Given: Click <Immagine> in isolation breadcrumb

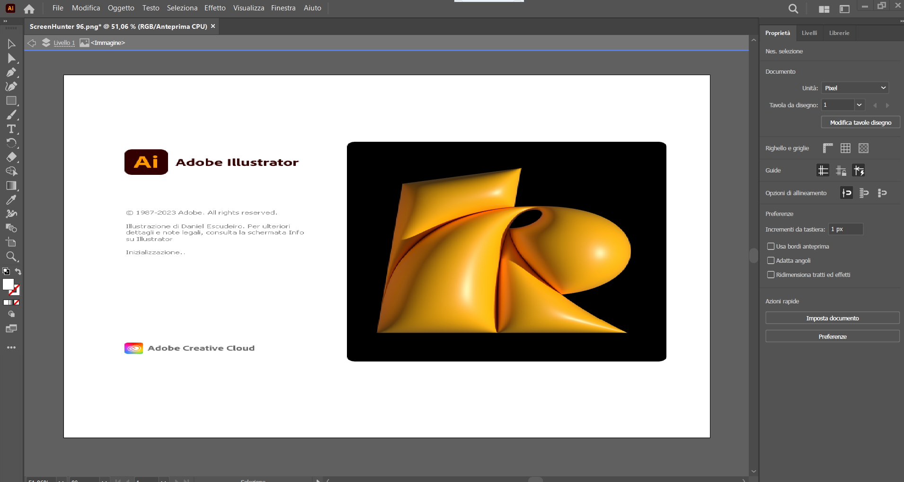Looking at the screenshot, I should click(108, 43).
